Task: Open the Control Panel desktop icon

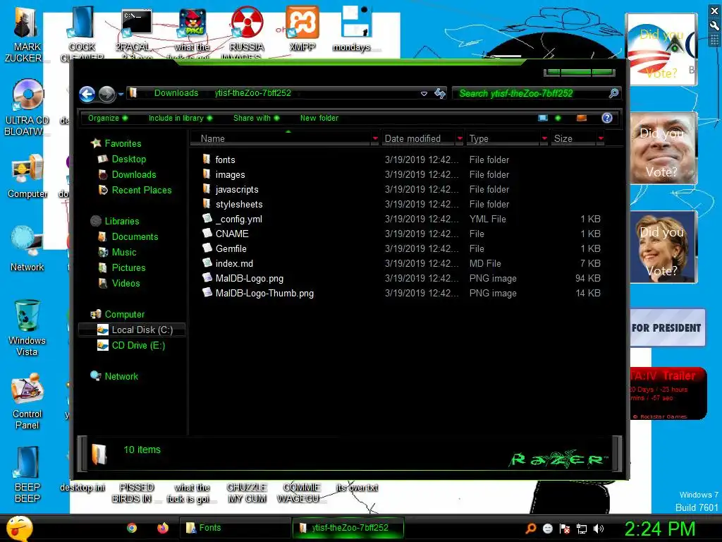Action: pos(27,402)
